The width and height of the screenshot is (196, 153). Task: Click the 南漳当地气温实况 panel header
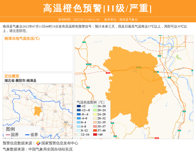pos(22,38)
